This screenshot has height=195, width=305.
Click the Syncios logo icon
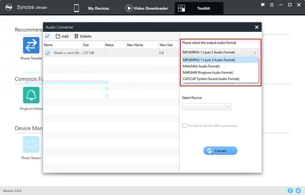pos(9,7)
